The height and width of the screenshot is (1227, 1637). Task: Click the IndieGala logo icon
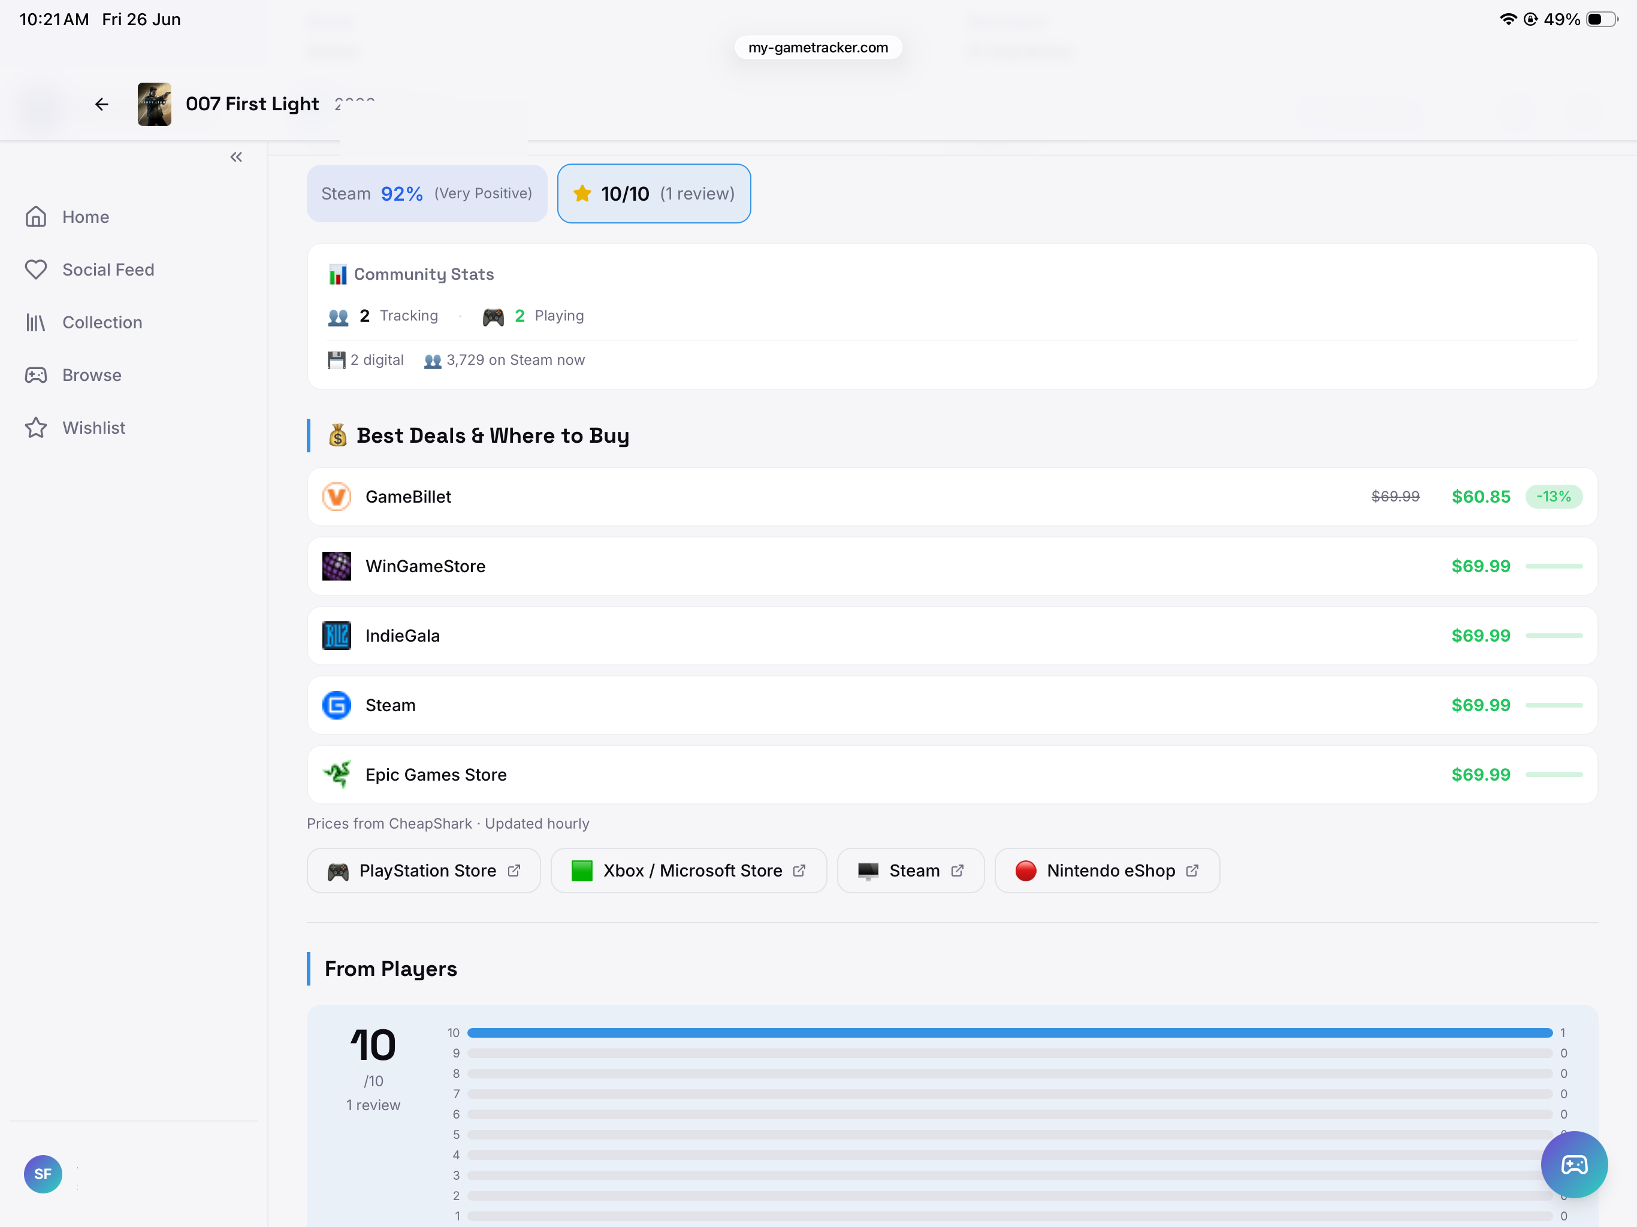pos(337,636)
